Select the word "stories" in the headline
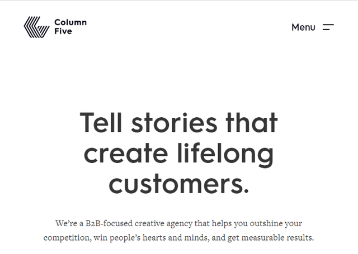Image resolution: width=358 pixels, height=254 pixels. [x=174, y=122]
